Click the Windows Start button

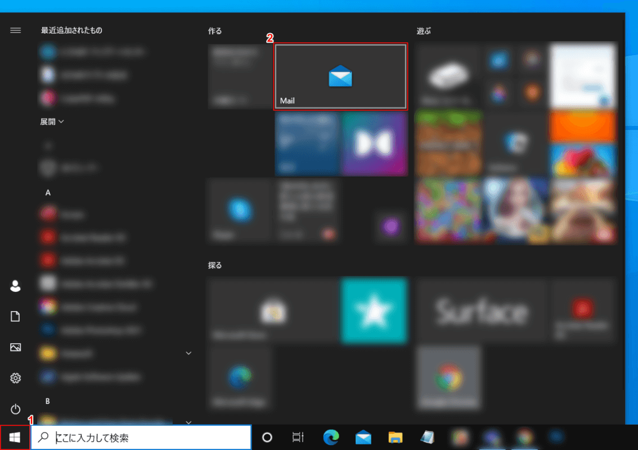click(15, 438)
